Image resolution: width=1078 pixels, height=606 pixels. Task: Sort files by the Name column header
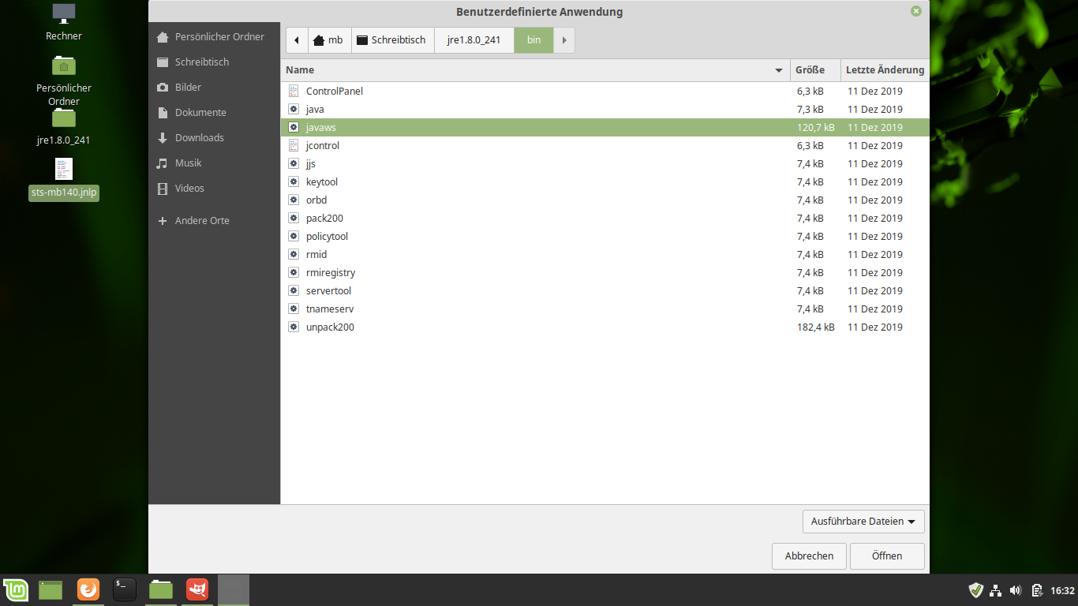coord(529,70)
